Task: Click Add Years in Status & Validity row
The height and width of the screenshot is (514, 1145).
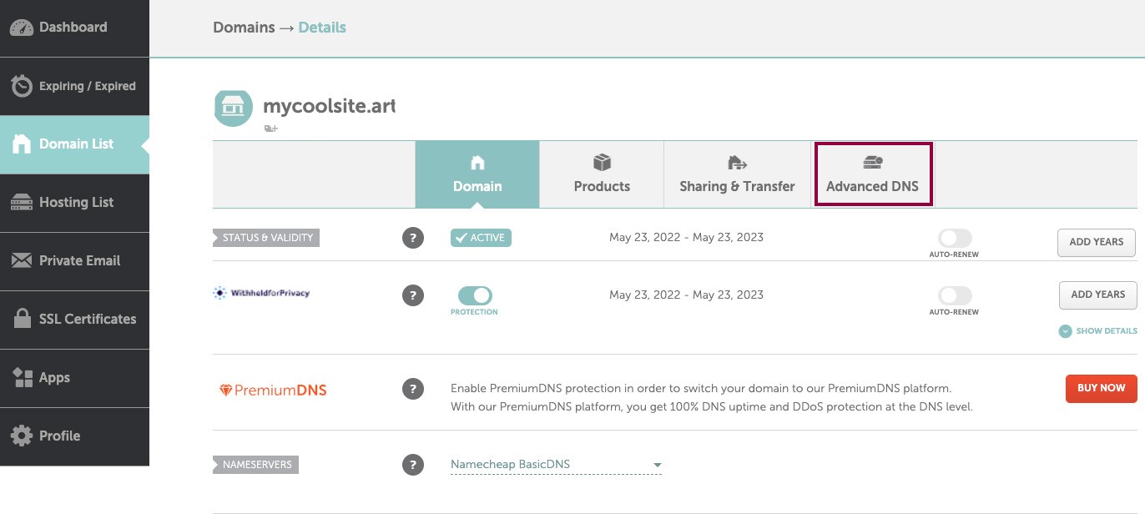Action: (1097, 242)
